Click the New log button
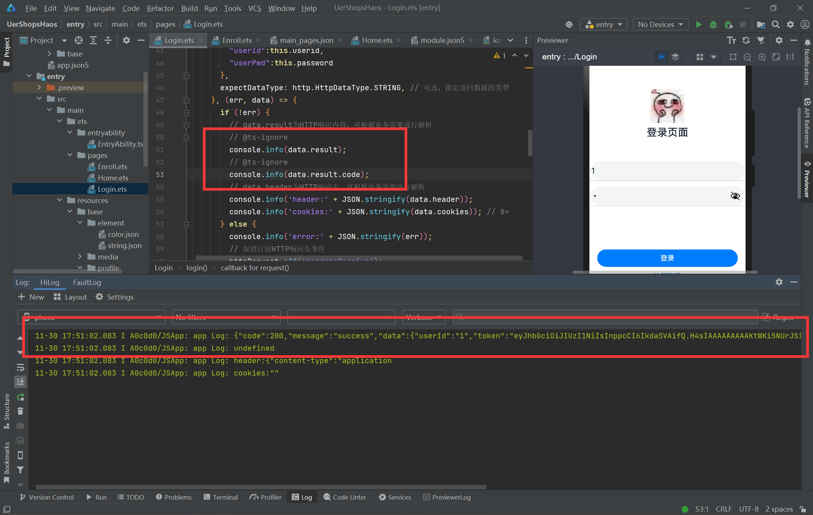This screenshot has width=813, height=515. tap(31, 297)
